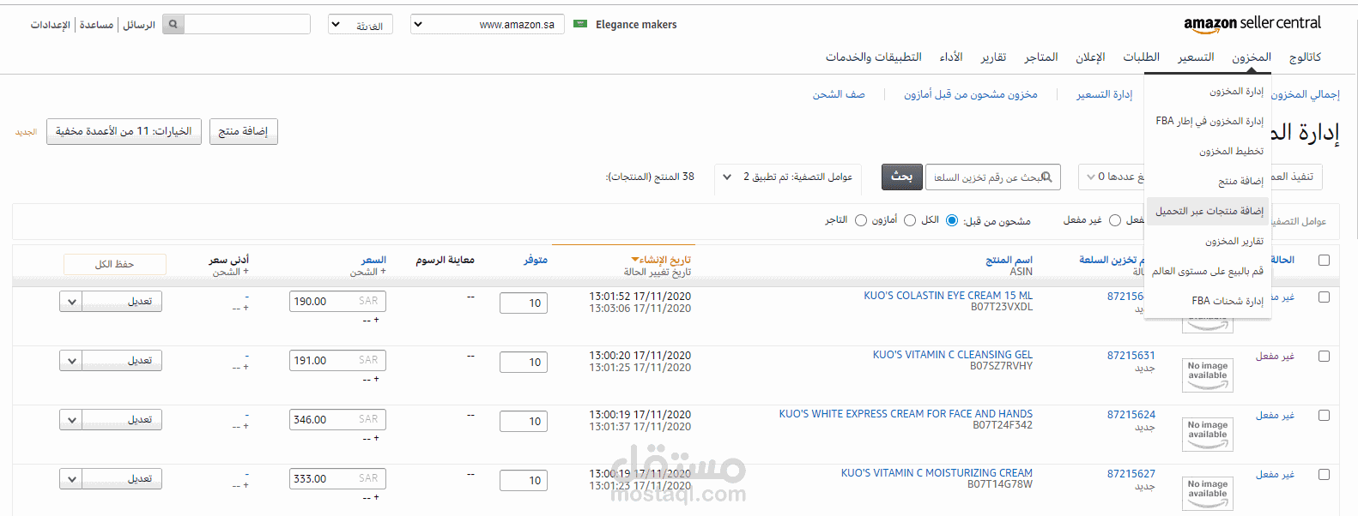Open the 'التطبيقات والخدمات' top menu
The width and height of the screenshot is (1358, 516).
click(x=874, y=57)
